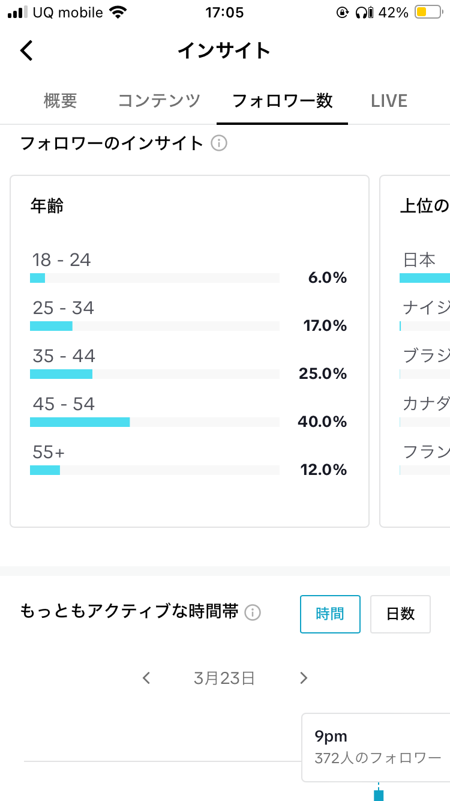450x801 pixels.
Task: Switch to the コンテンツ tab
Action: click(x=159, y=101)
